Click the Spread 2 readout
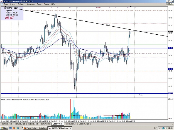Screen dimensions: 174x130 [x=10, y=11]
